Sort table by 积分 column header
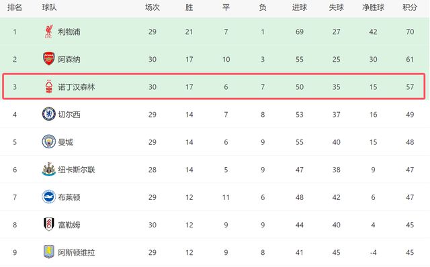Image resolution: width=430 pixels, height=267 pixels. 410,7
